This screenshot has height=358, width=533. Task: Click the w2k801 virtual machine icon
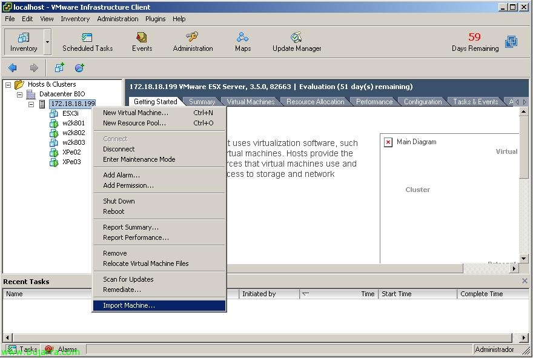coord(54,123)
